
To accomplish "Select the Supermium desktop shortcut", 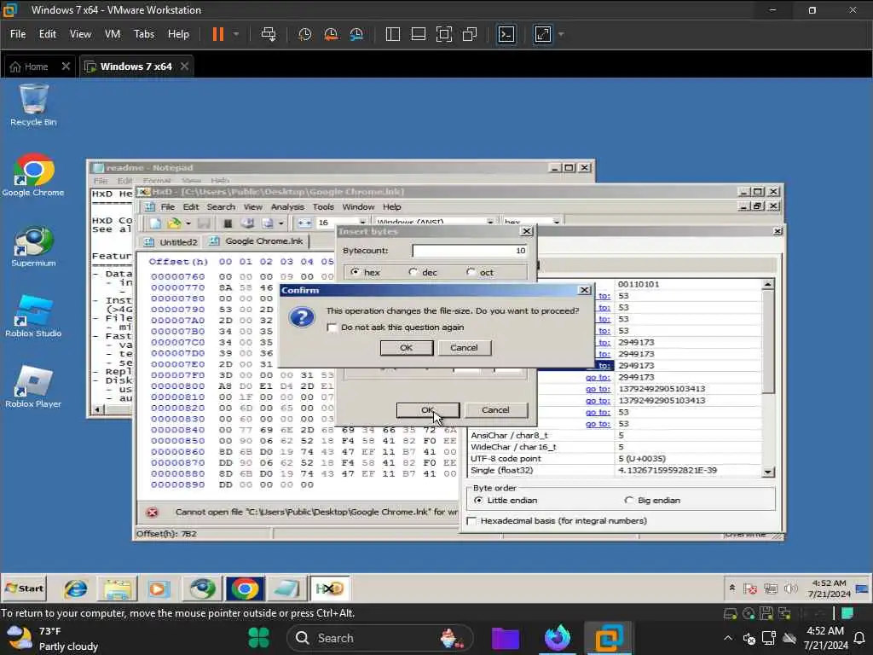I will coord(33,246).
